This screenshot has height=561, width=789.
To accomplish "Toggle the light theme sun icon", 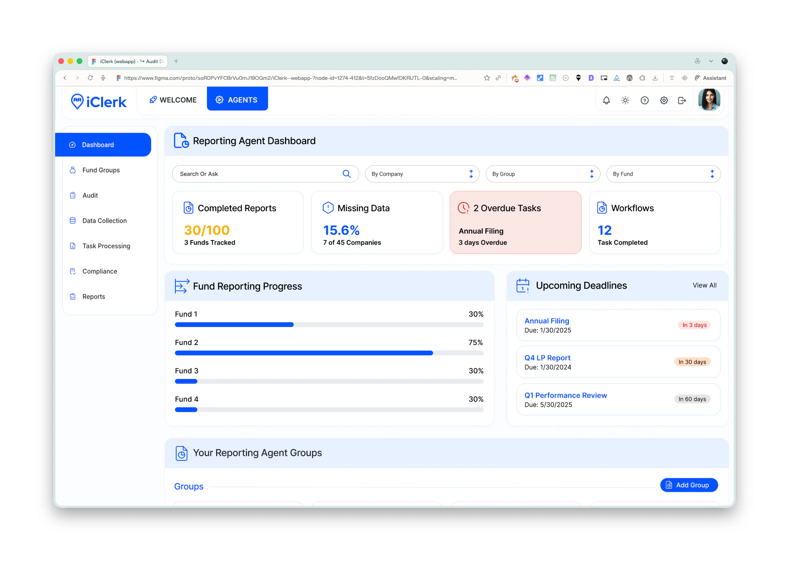I will 625,101.
